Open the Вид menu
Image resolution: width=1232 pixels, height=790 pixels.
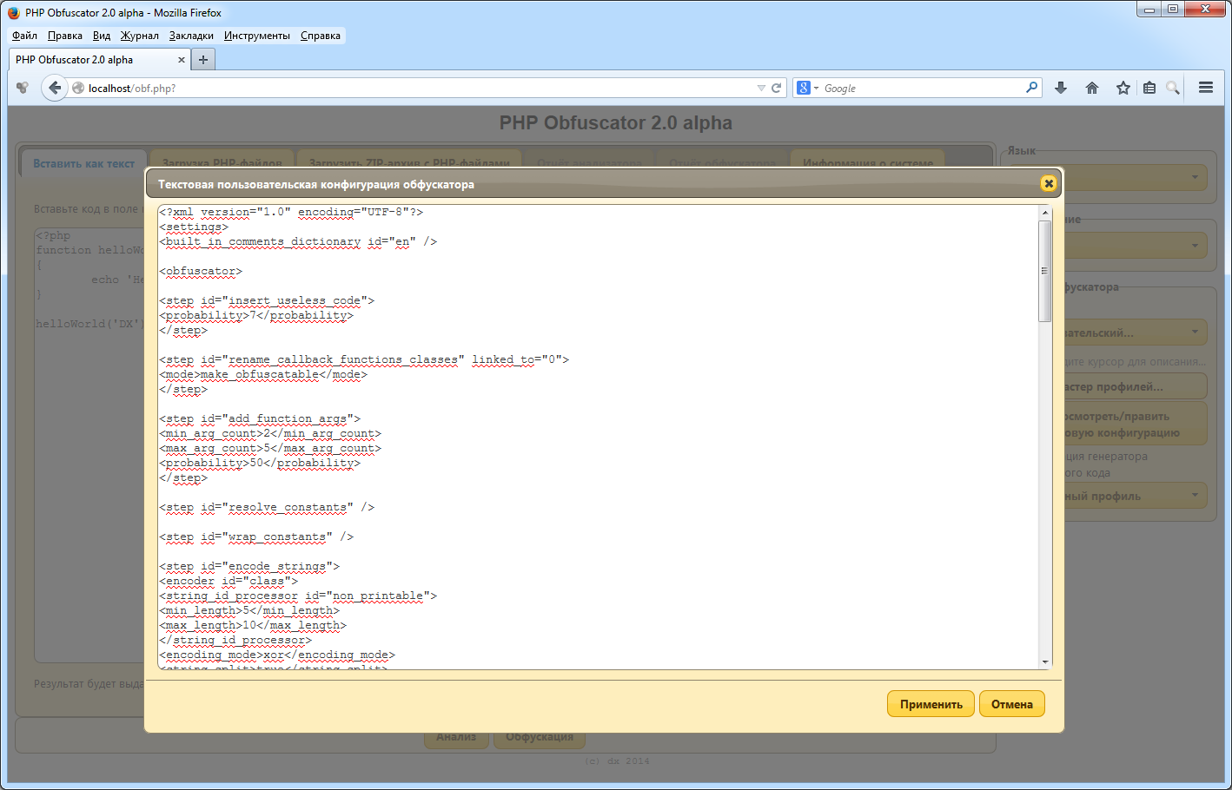point(102,36)
